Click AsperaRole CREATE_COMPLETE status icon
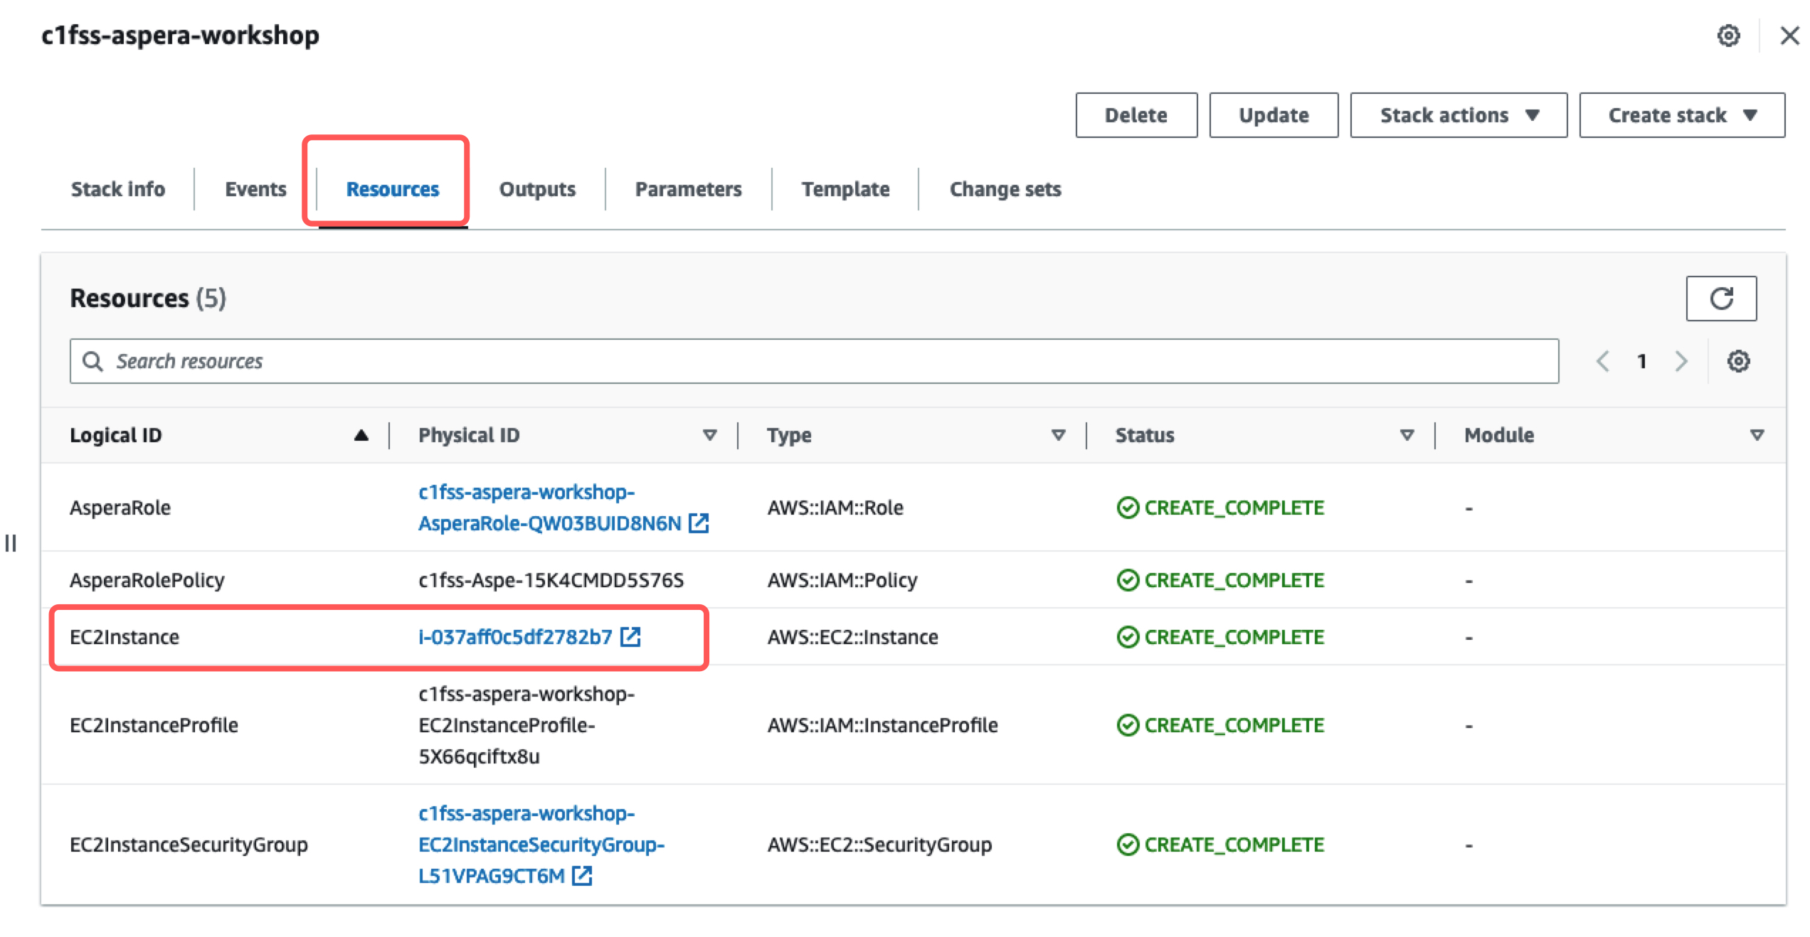Image resolution: width=1810 pixels, height=937 pixels. pos(1128,508)
